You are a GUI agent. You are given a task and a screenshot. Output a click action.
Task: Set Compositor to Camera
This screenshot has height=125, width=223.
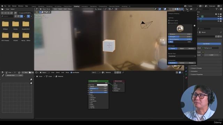[182, 63]
